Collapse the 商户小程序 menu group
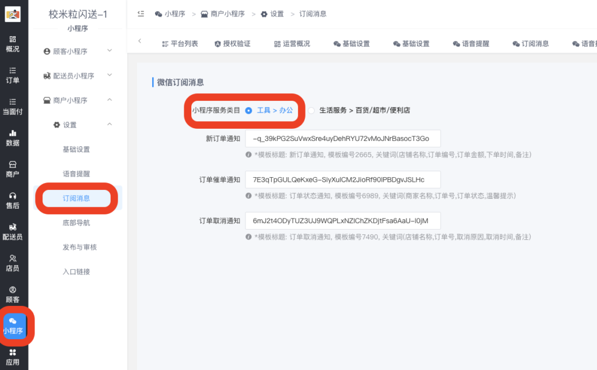The image size is (597, 370). 78,100
